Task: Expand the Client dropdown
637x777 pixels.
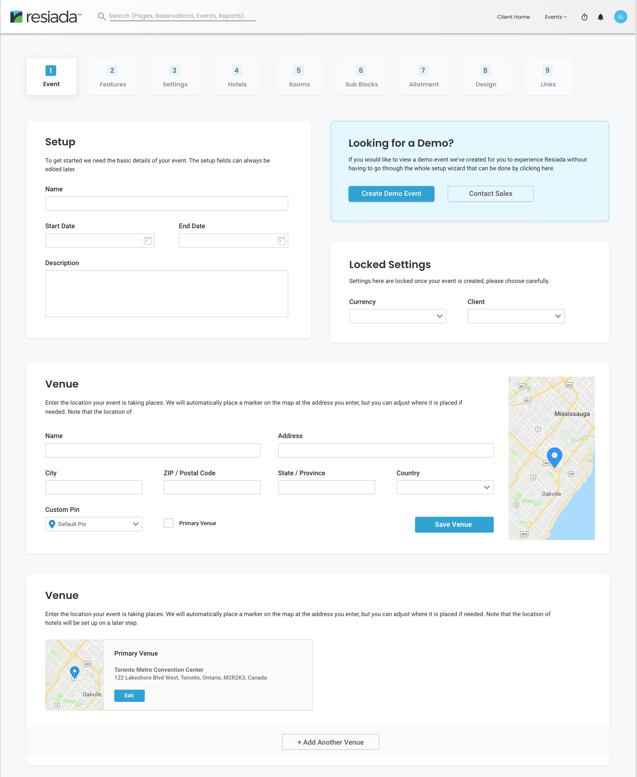Action: 515,316
